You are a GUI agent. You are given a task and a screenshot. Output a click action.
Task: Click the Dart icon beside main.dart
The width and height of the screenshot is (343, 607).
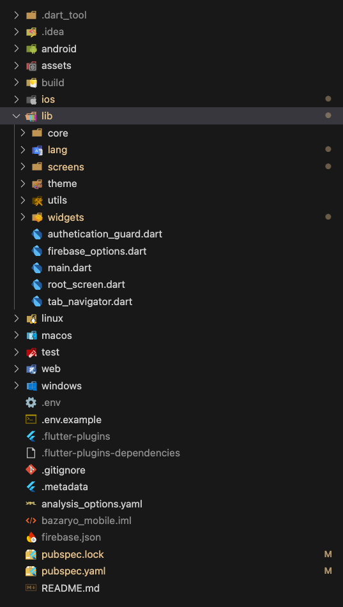(37, 268)
